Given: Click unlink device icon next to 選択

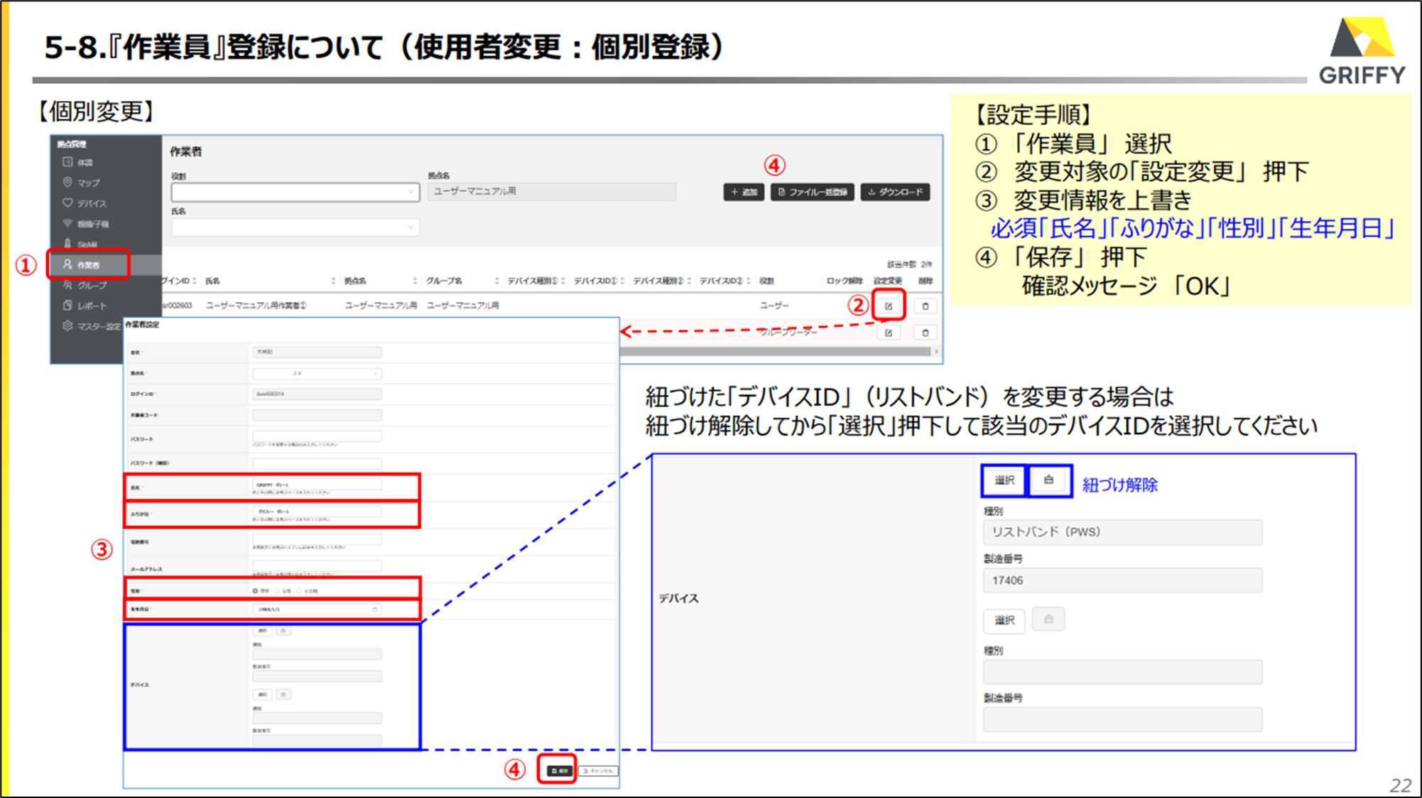Looking at the screenshot, I should 1048,480.
